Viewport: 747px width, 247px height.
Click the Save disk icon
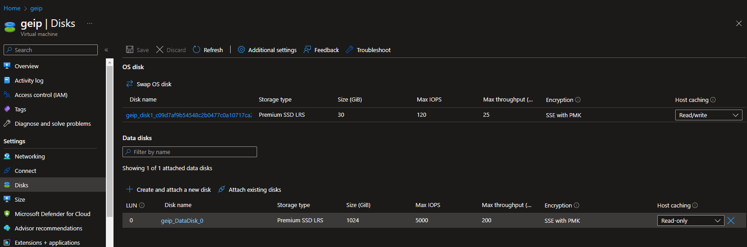tap(130, 49)
